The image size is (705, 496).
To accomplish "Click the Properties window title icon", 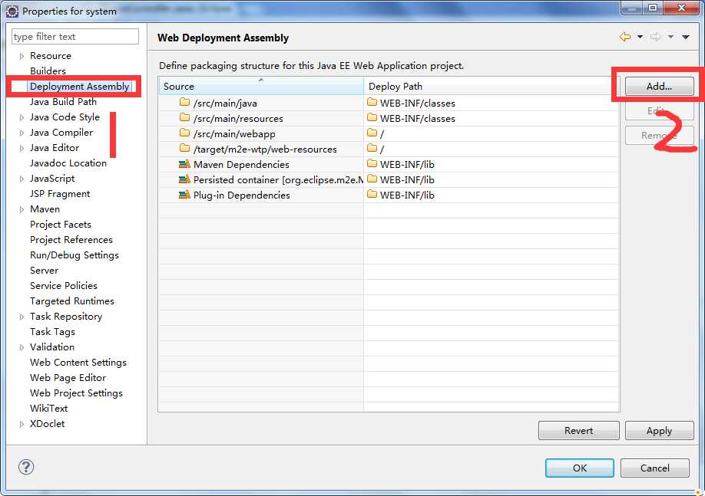I will [12, 11].
